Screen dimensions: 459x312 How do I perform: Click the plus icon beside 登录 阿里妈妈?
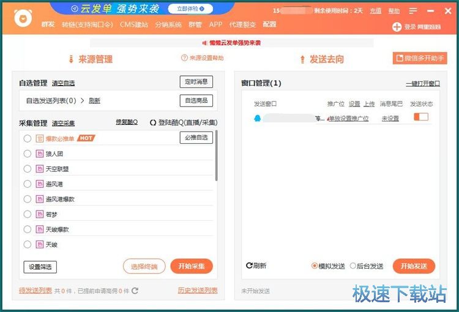[397, 27]
